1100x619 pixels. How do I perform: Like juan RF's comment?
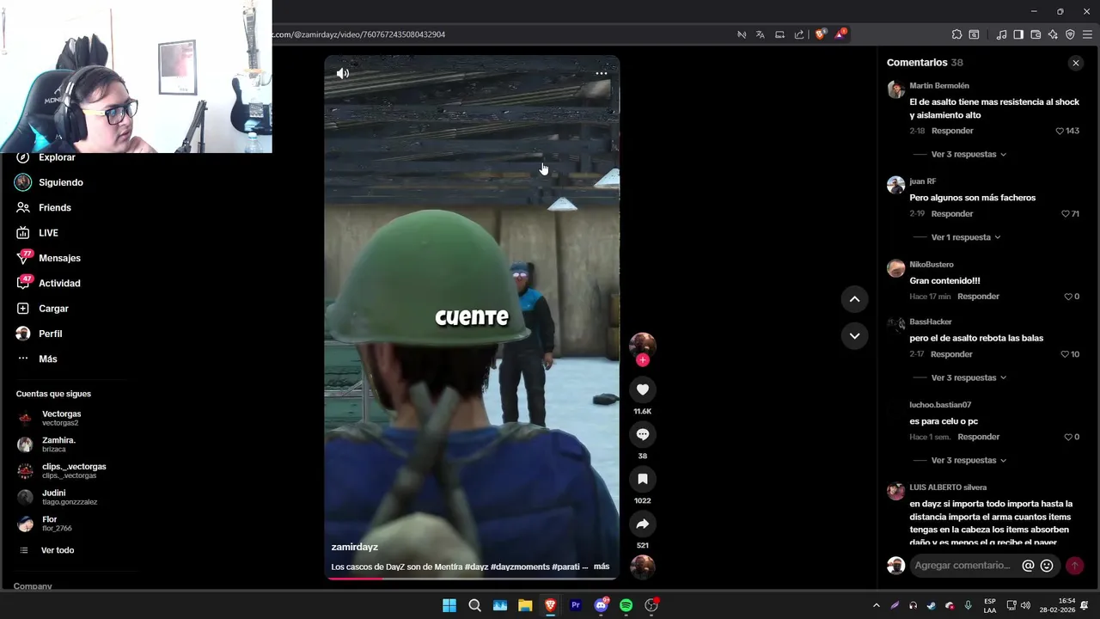[1065, 214]
